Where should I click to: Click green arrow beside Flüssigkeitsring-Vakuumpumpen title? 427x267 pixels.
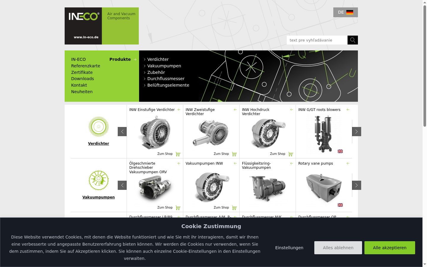[291, 163]
